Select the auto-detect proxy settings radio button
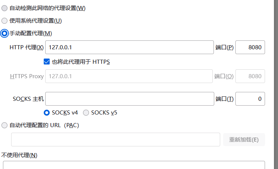The width and height of the screenshot is (278, 169). click(4, 8)
